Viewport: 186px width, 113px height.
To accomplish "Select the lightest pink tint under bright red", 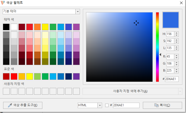I will coord(30,35).
